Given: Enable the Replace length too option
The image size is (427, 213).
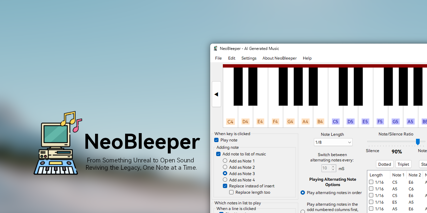Looking at the screenshot, I should (x=232, y=192).
